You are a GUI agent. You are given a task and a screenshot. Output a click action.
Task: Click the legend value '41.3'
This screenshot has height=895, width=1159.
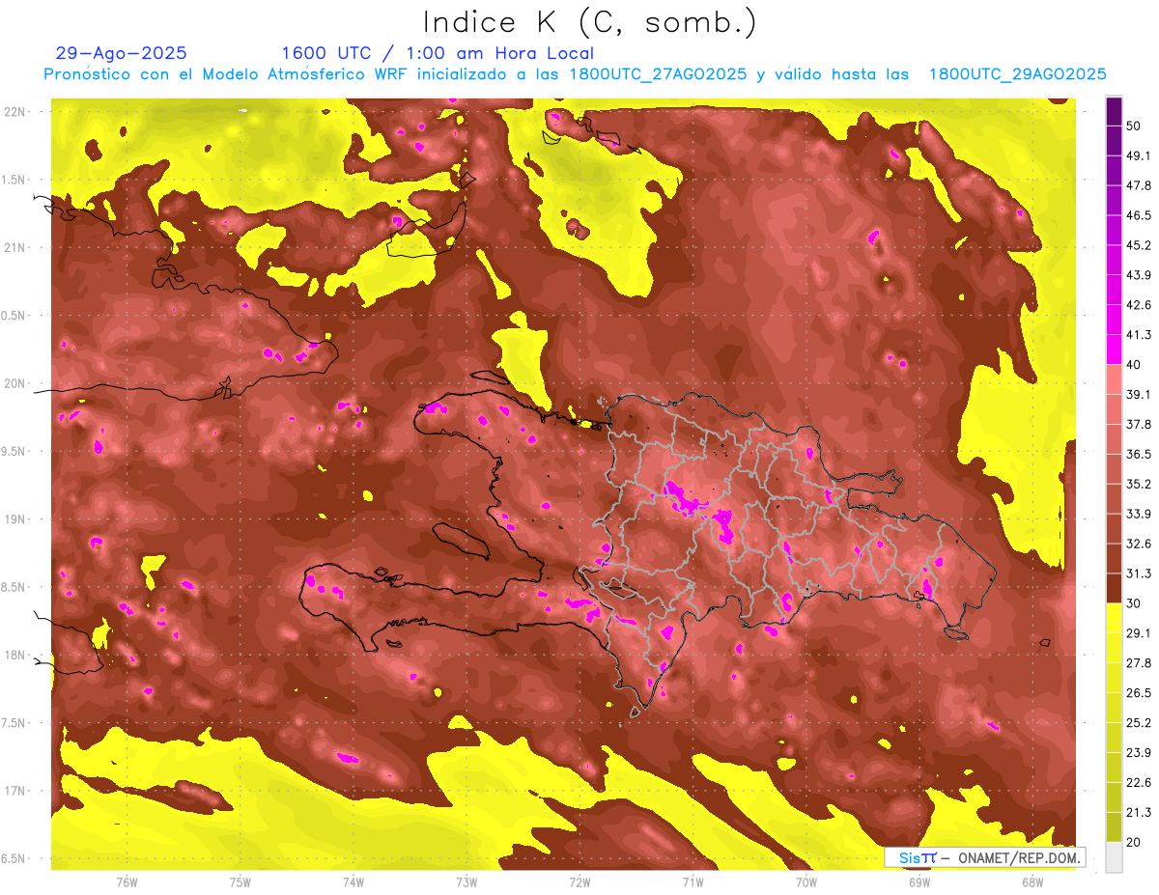(1138, 335)
